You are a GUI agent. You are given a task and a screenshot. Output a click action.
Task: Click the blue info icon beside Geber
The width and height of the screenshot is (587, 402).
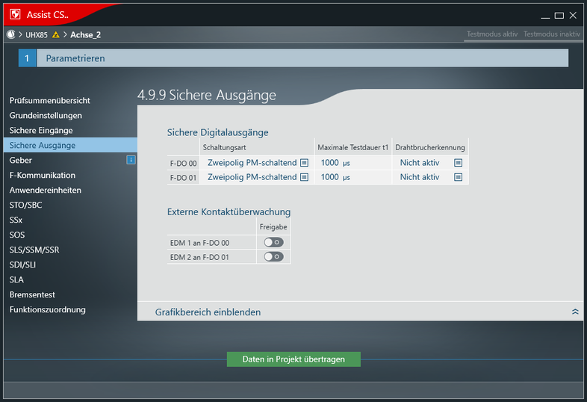point(131,160)
